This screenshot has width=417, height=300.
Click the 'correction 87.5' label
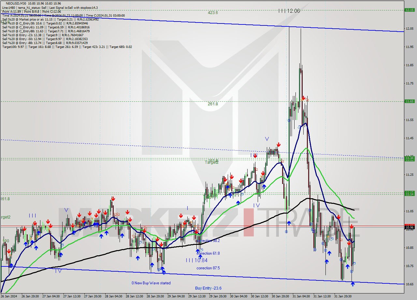[208, 268]
